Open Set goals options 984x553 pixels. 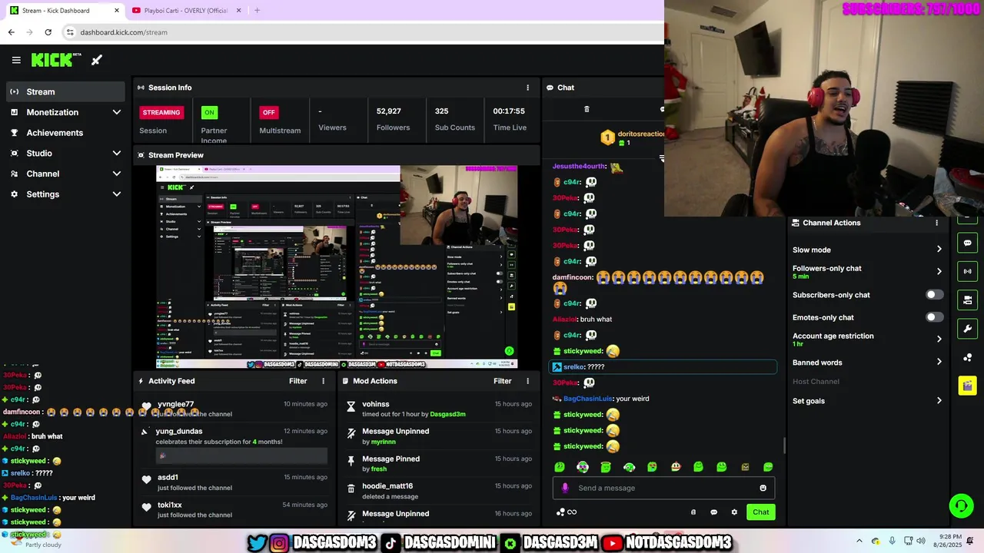[x=867, y=401]
